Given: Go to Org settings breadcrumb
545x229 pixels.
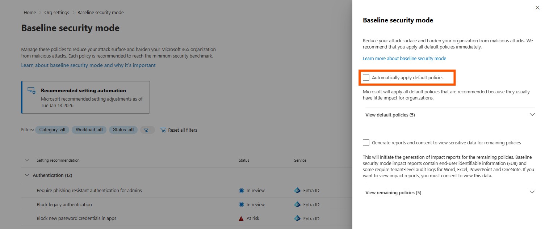Looking at the screenshot, I should coord(56,12).
